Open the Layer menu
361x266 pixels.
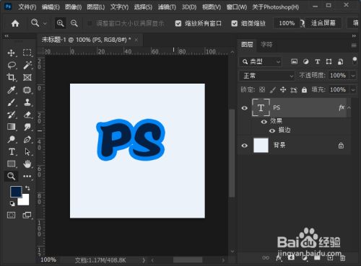95,7
